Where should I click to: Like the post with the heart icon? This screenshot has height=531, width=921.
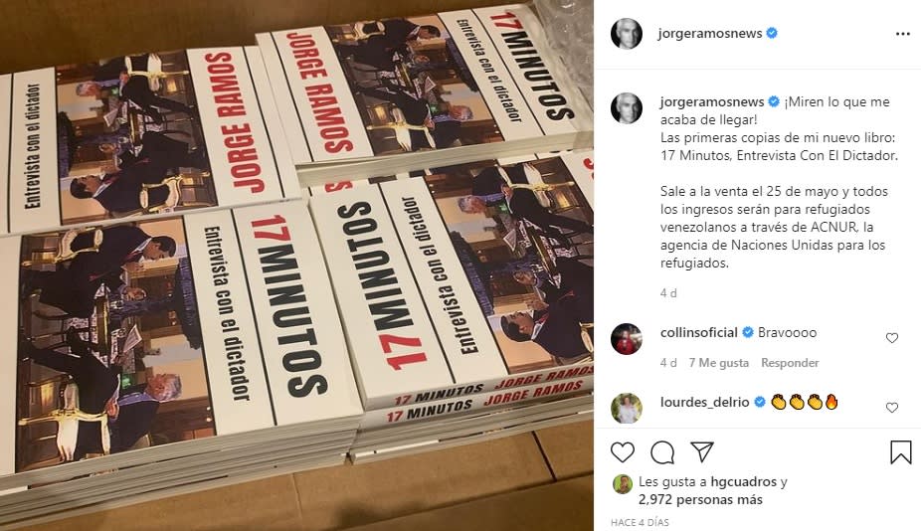622,452
